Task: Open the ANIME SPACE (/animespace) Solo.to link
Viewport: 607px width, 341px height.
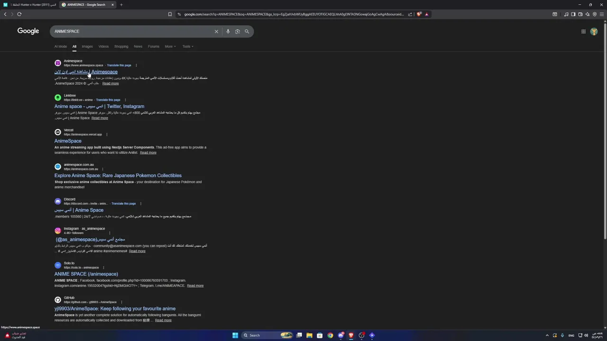Action: point(86,274)
